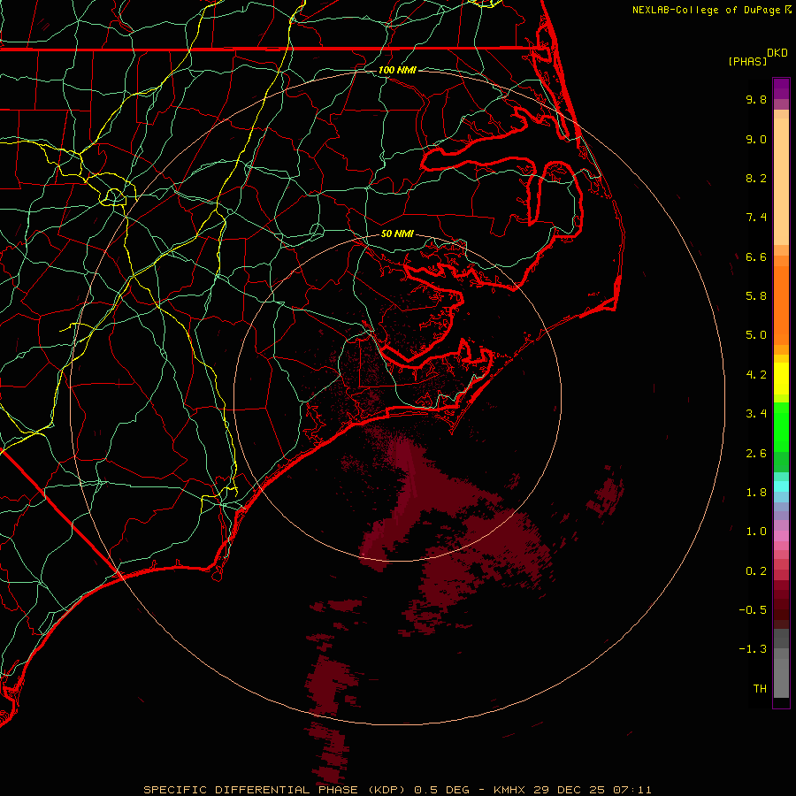Pick the bright green segment of the color bar
796x796 pixels.
tap(781, 427)
